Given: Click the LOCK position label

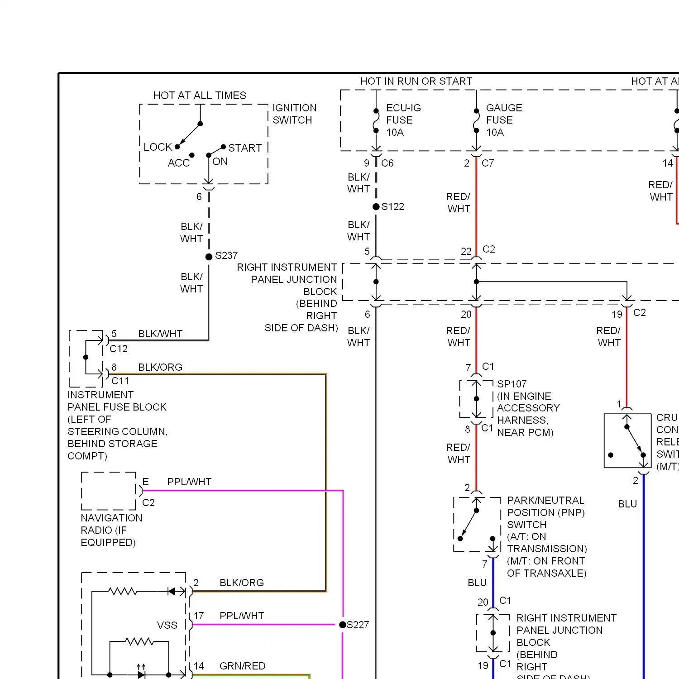Looking at the screenshot, I should pos(158,147).
